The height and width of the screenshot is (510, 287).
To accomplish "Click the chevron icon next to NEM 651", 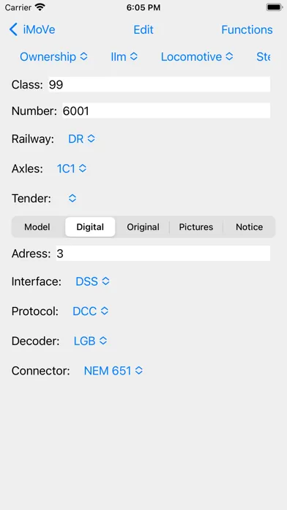I will pyautogui.click(x=139, y=371).
